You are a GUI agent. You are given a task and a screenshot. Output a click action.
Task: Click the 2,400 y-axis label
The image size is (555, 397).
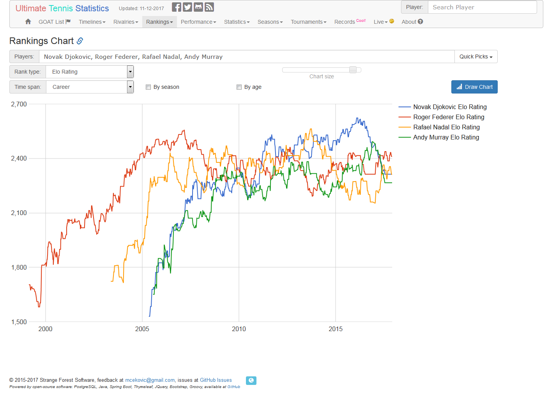coord(19,159)
